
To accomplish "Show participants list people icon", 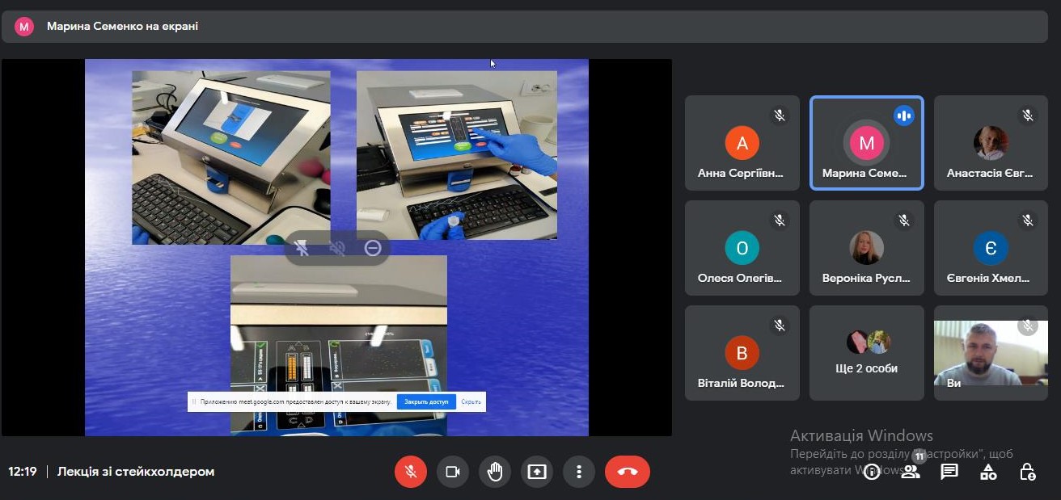I will tap(911, 472).
